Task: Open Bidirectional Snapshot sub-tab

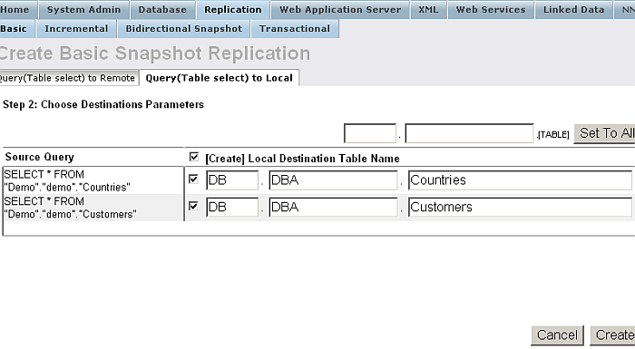Action: tap(184, 29)
